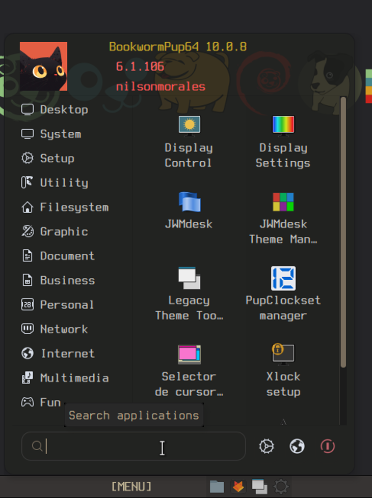Click the [MENU] taskbar button
The image size is (372, 498).
click(x=131, y=486)
